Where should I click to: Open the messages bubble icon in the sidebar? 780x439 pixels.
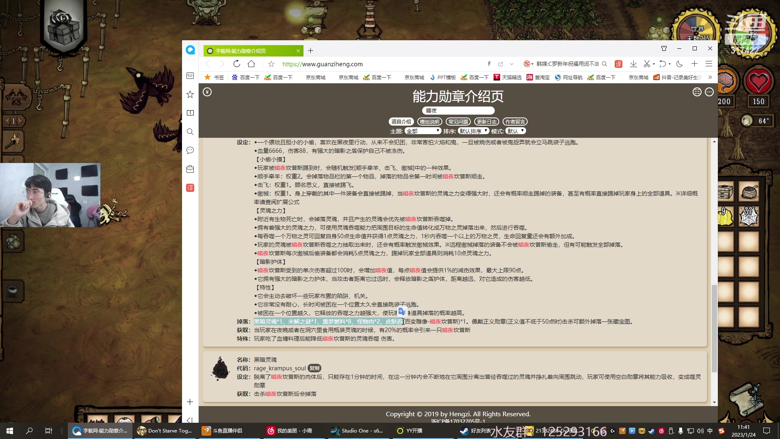click(190, 150)
